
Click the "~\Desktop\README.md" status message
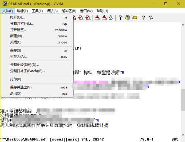24,139
